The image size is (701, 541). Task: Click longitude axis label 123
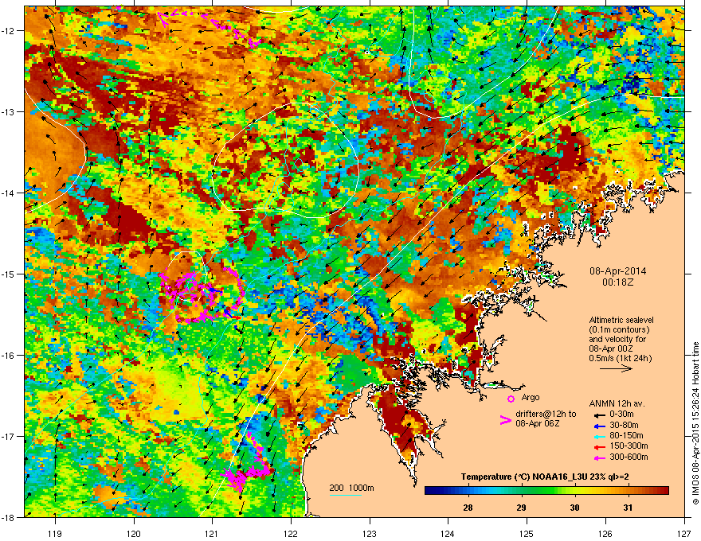click(x=370, y=533)
